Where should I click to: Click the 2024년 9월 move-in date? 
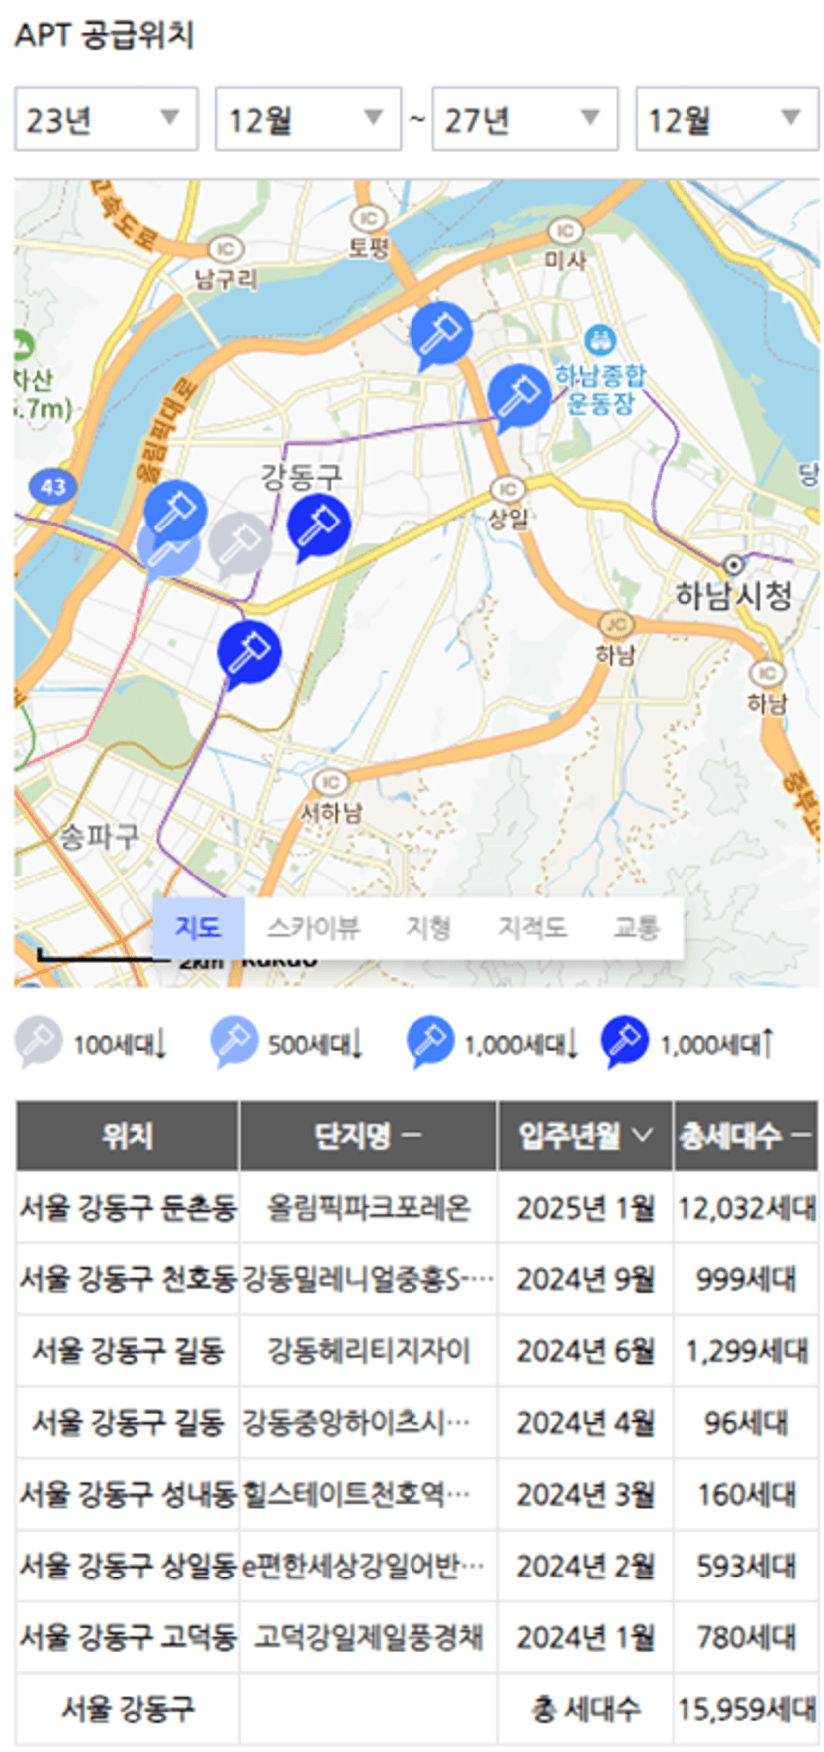(x=586, y=1279)
